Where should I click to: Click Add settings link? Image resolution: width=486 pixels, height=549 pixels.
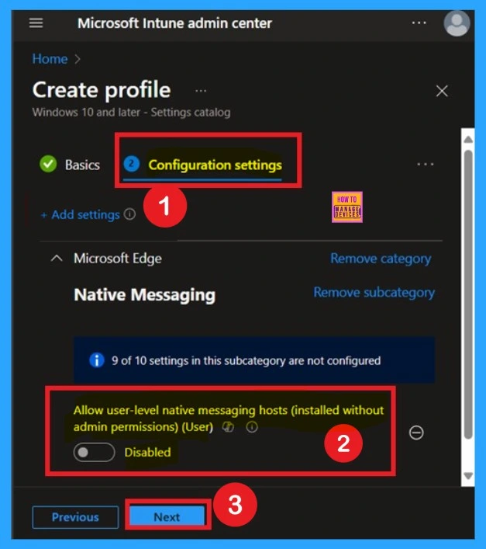pyautogui.click(x=81, y=214)
